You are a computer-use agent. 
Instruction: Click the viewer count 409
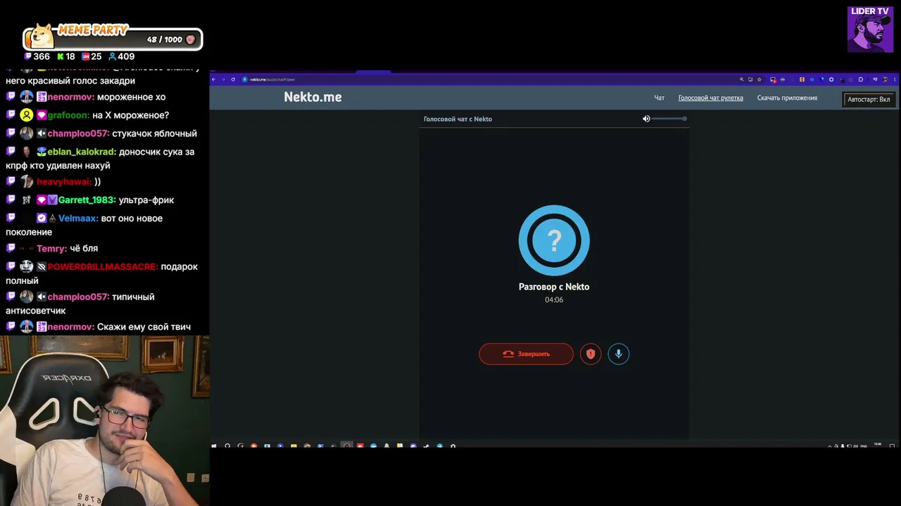pyautogui.click(x=126, y=56)
